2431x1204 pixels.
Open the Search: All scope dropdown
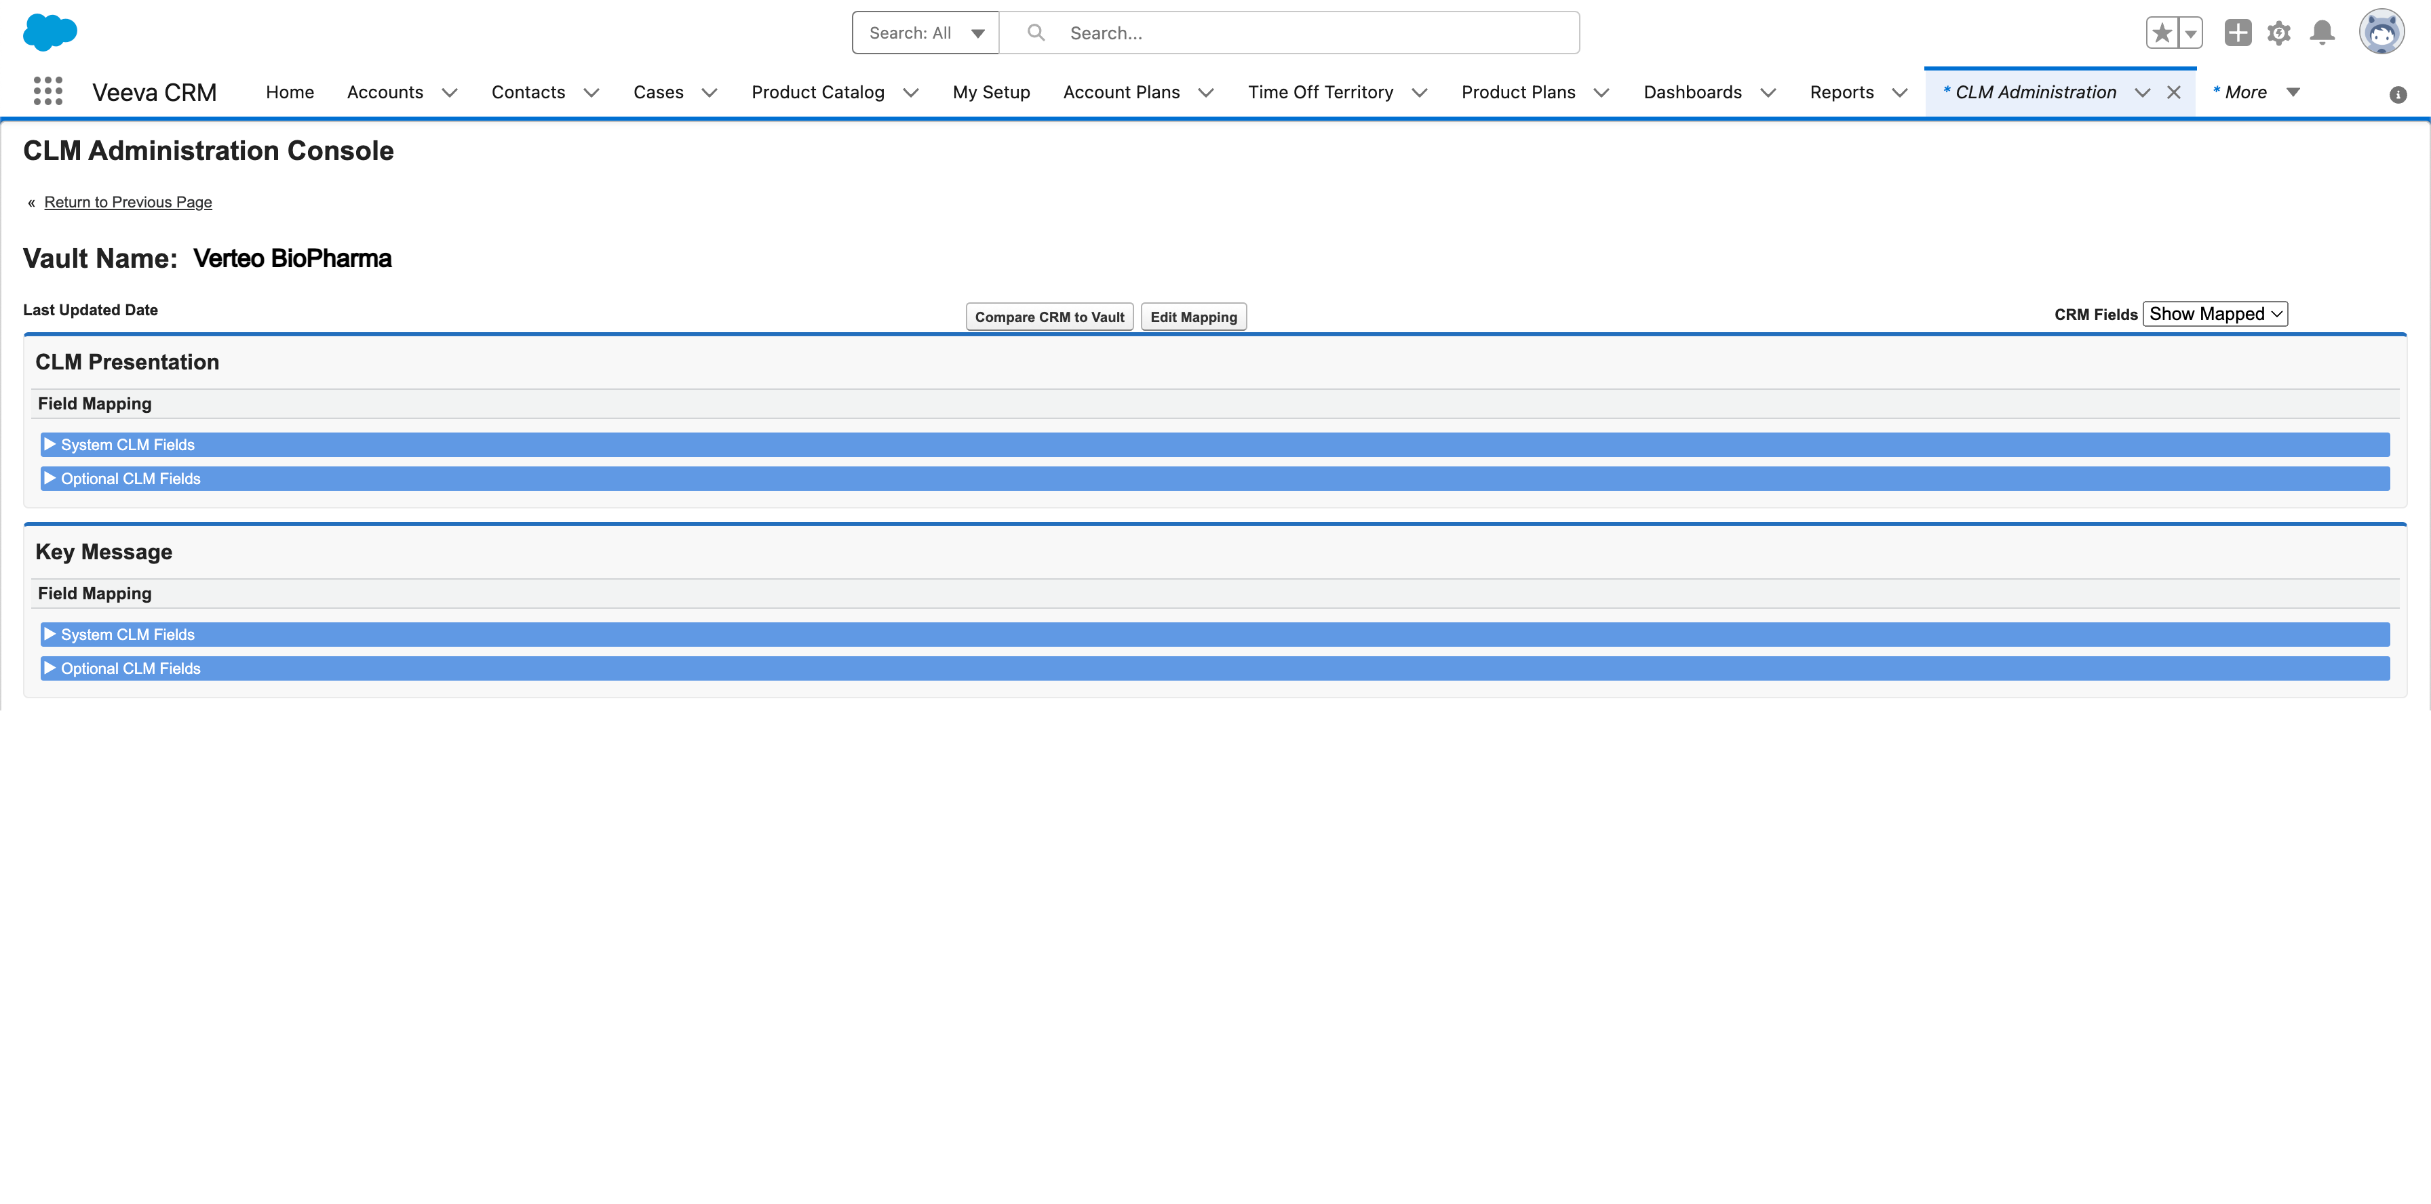pos(925,33)
